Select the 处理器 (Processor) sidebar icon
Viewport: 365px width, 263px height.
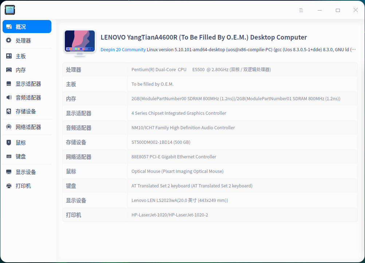click(8, 40)
